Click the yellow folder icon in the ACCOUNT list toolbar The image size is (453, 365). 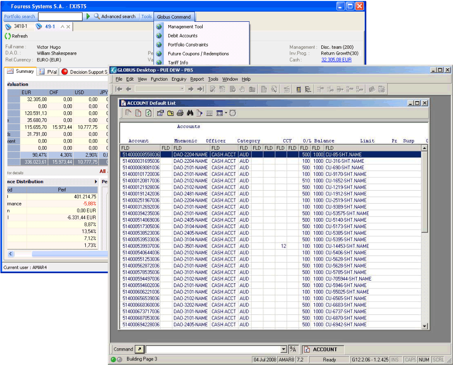170,113
